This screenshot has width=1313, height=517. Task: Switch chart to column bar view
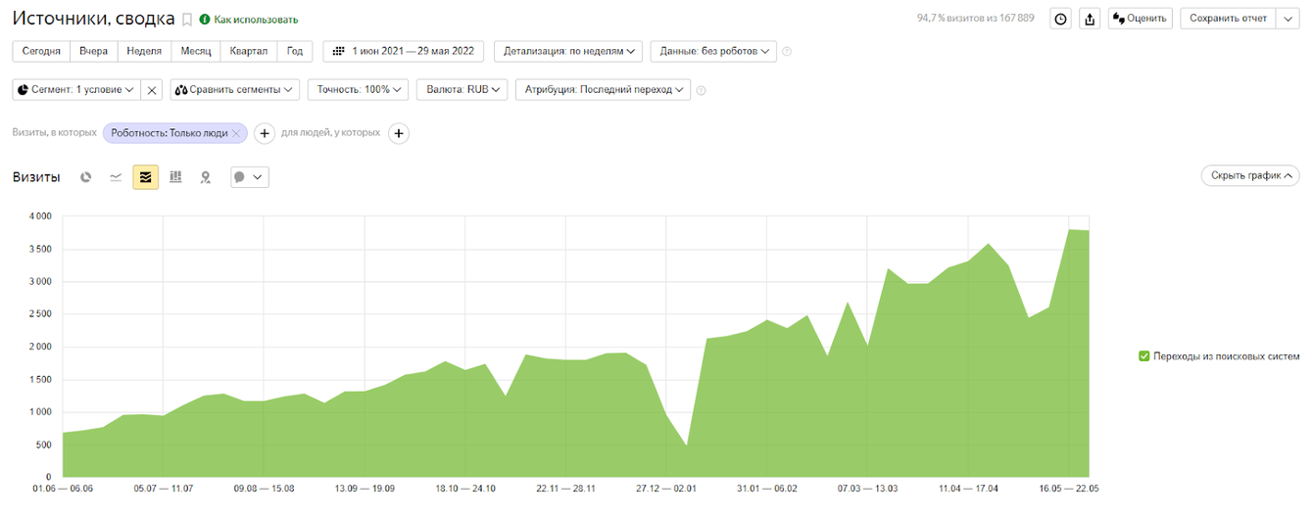[x=175, y=177]
